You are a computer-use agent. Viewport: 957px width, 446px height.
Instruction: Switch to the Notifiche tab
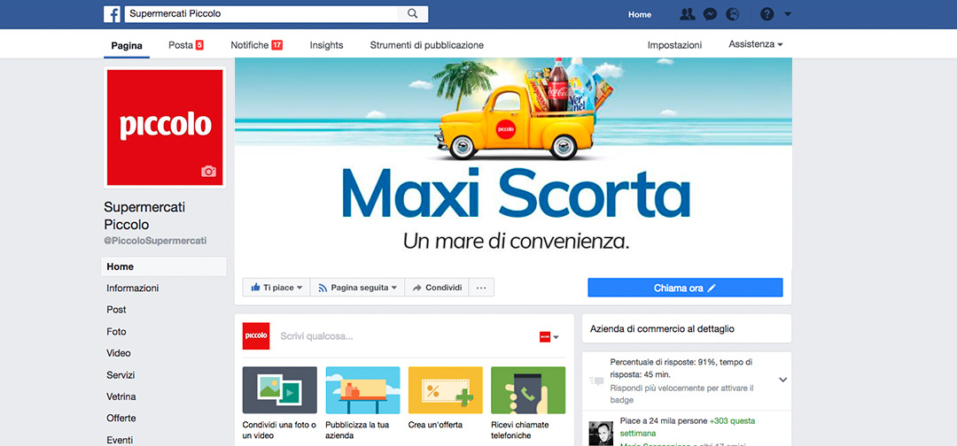pos(256,45)
